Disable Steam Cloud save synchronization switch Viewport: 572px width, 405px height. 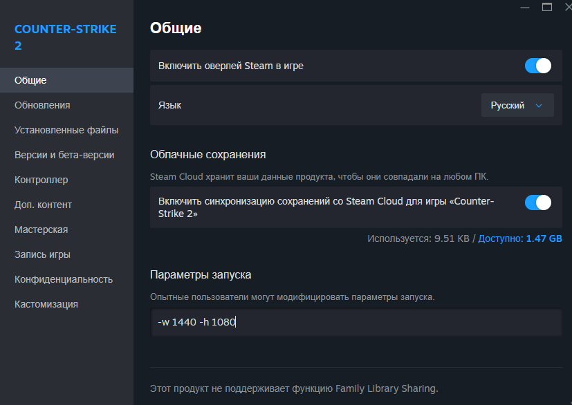pos(537,202)
